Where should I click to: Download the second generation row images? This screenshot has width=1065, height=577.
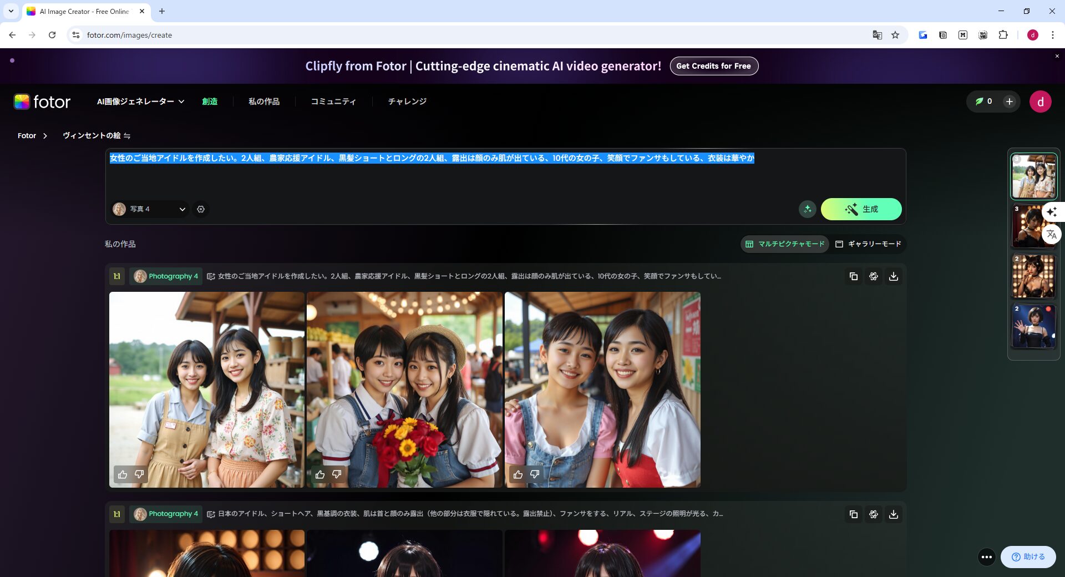893,514
